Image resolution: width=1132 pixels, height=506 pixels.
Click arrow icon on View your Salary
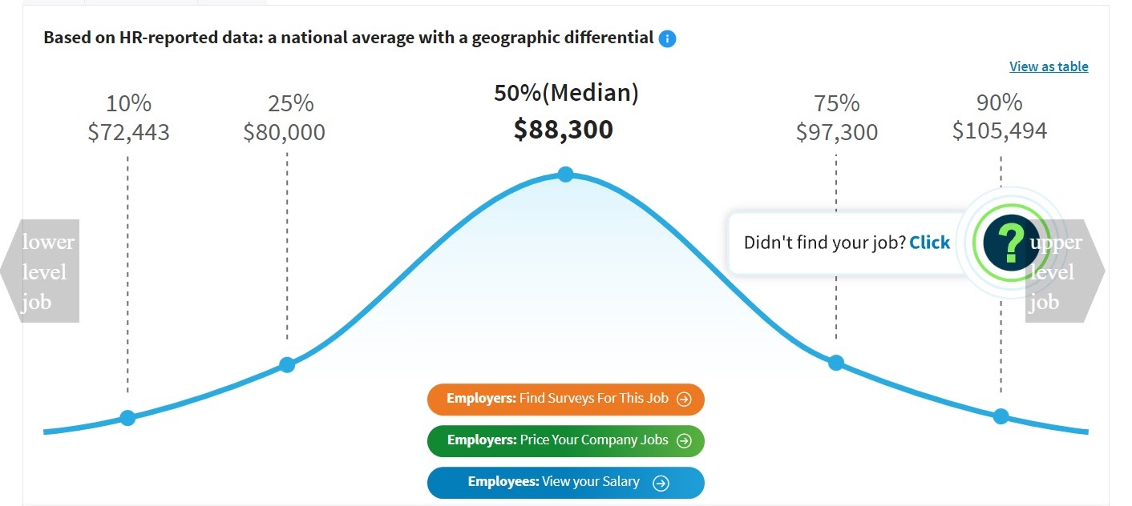[661, 483]
